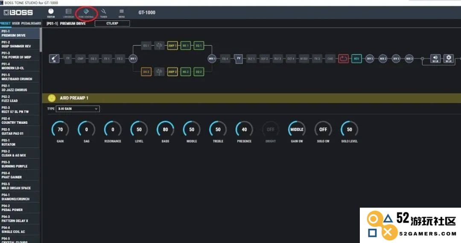Select the DIV 1 divider node
The image size is (461, 243).
coord(133,59)
